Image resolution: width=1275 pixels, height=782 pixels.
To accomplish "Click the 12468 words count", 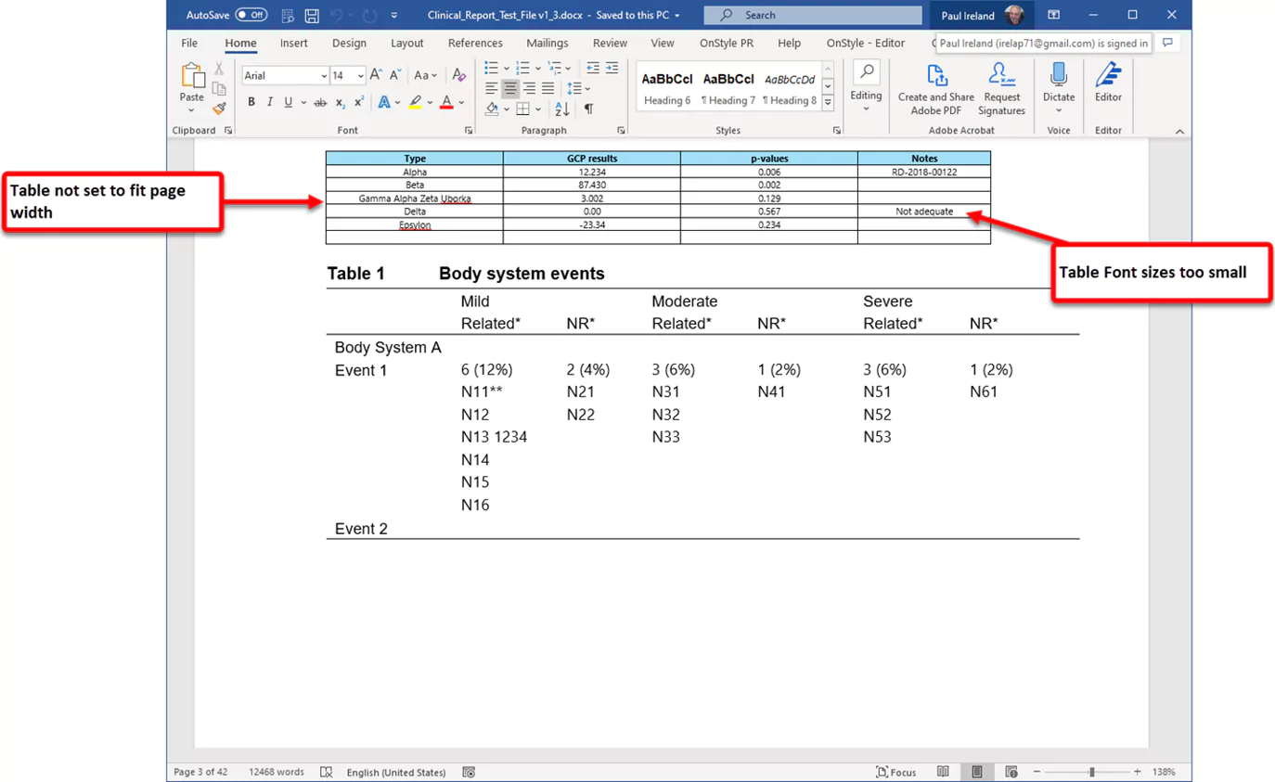I will click(277, 772).
